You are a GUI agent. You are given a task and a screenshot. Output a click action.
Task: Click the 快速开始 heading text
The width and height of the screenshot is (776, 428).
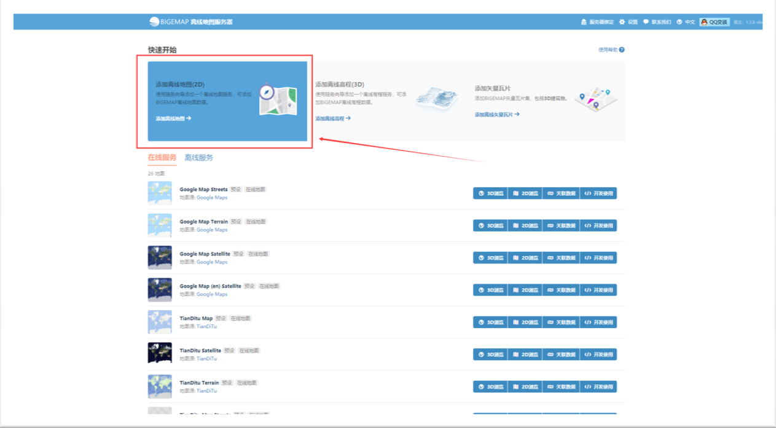[162, 50]
